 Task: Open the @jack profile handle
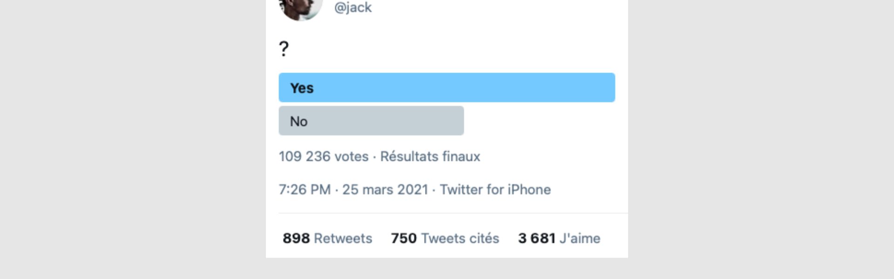(353, 7)
